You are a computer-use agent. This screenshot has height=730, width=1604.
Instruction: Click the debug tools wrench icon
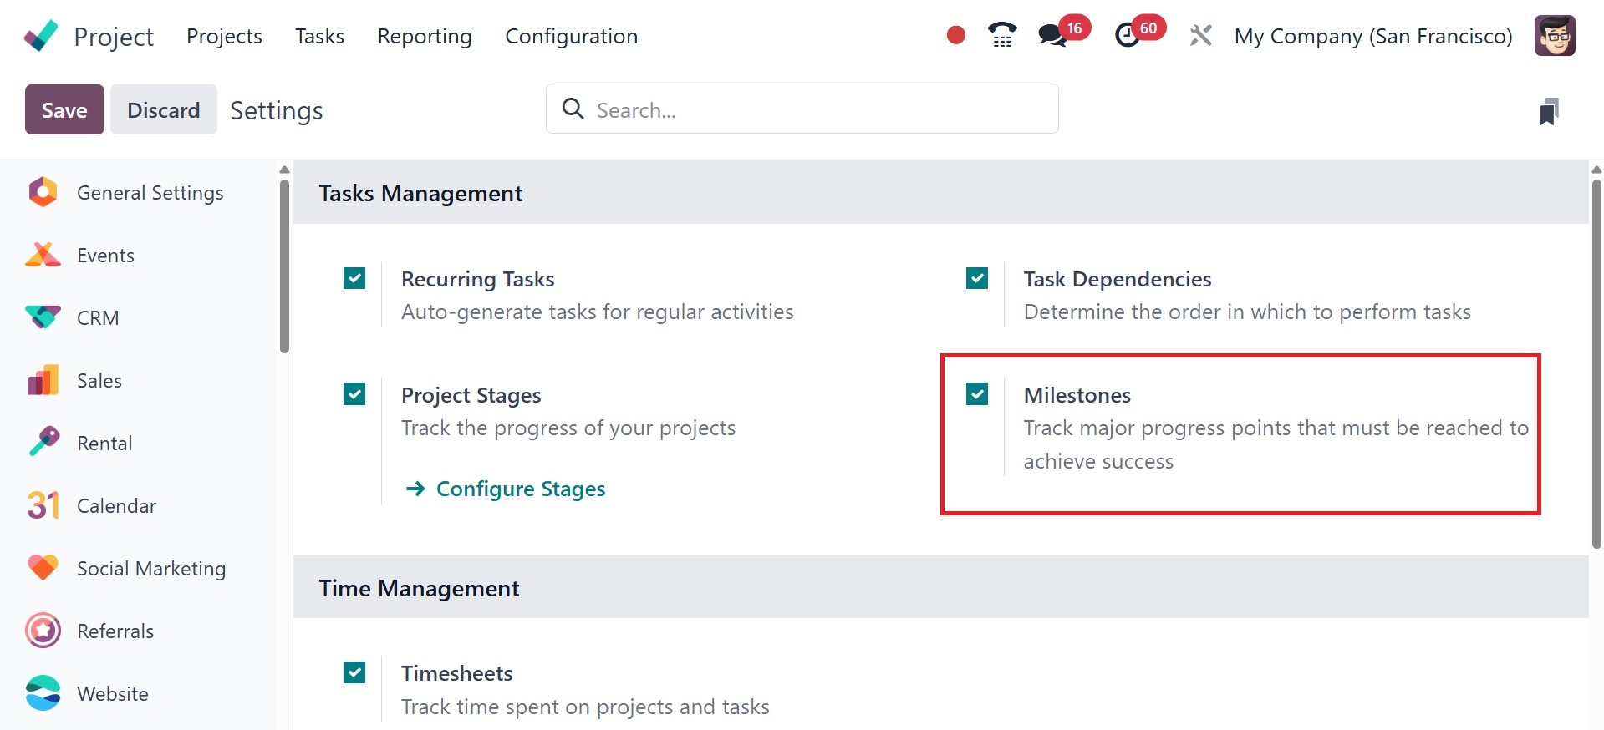tap(1200, 36)
